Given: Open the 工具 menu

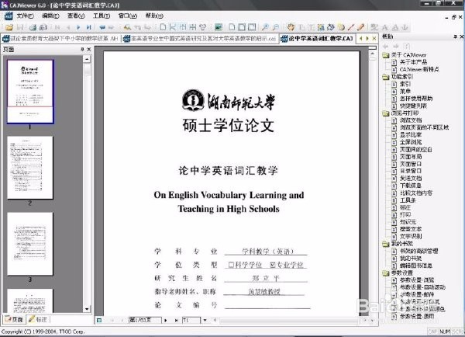Looking at the screenshot, I should pyautogui.click(x=102, y=16).
